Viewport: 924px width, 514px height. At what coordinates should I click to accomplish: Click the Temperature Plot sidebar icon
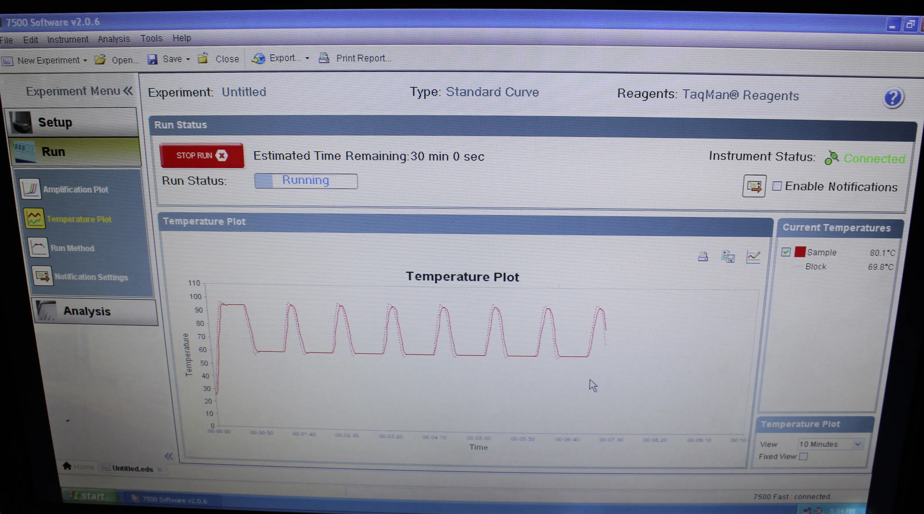tap(34, 218)
